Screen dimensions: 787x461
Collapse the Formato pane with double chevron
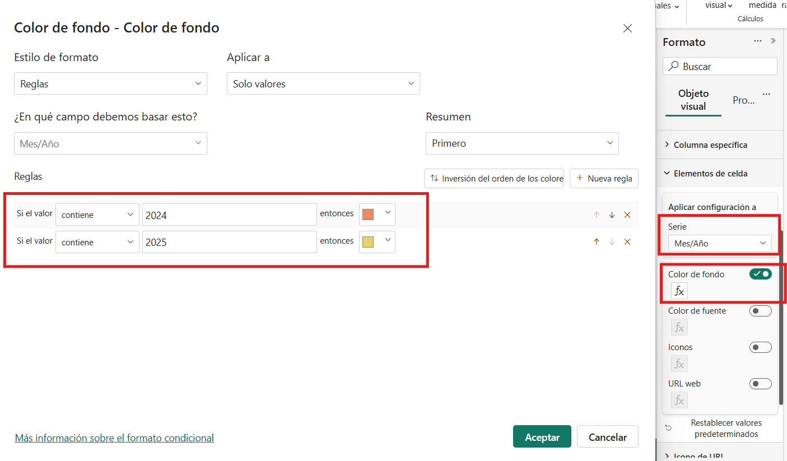tap(774, 41)
